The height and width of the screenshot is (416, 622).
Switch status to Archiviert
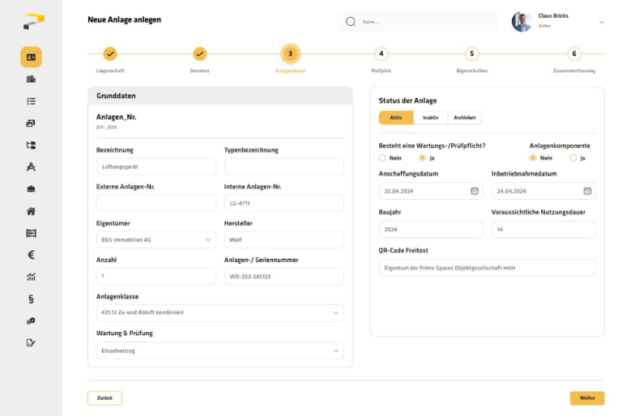(x=465, y=118)
